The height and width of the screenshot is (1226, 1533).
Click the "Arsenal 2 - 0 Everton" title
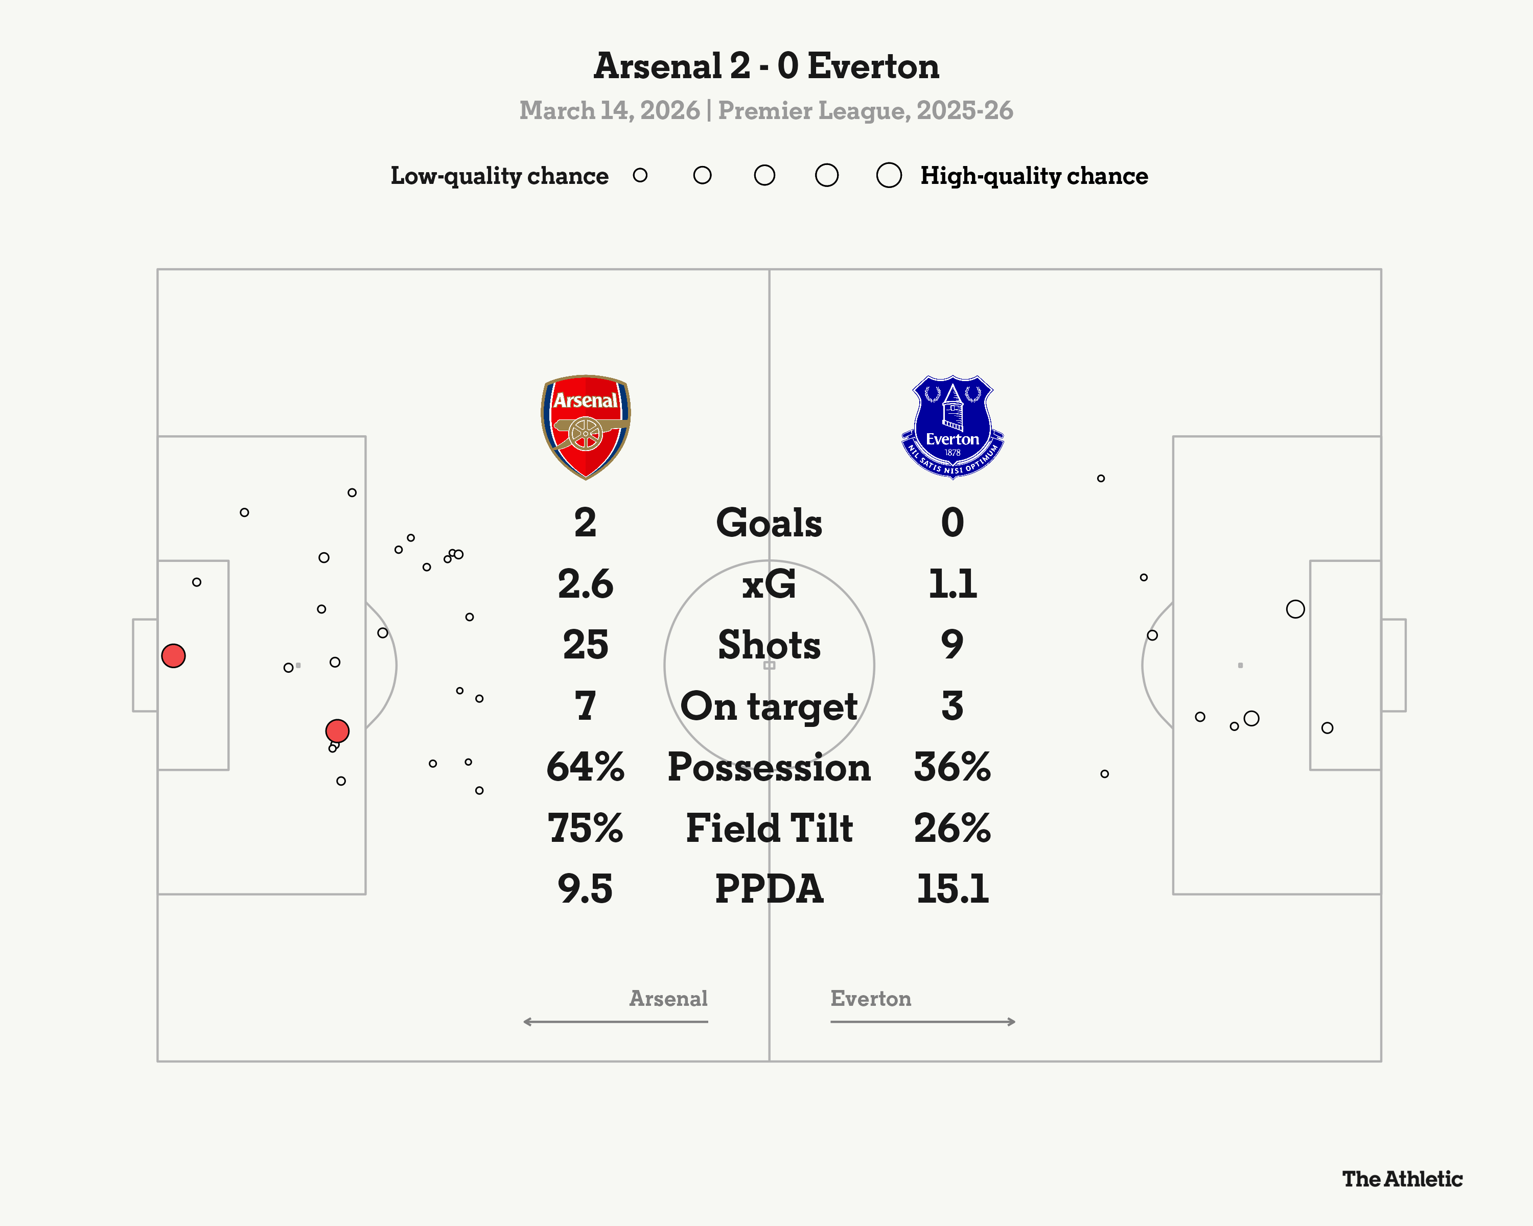coord(766,67)
